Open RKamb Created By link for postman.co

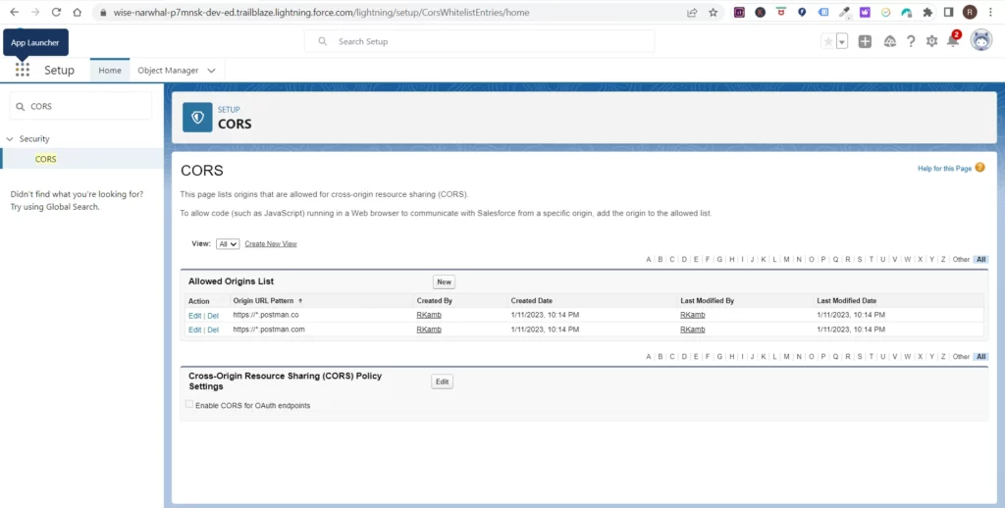(429, 315)
